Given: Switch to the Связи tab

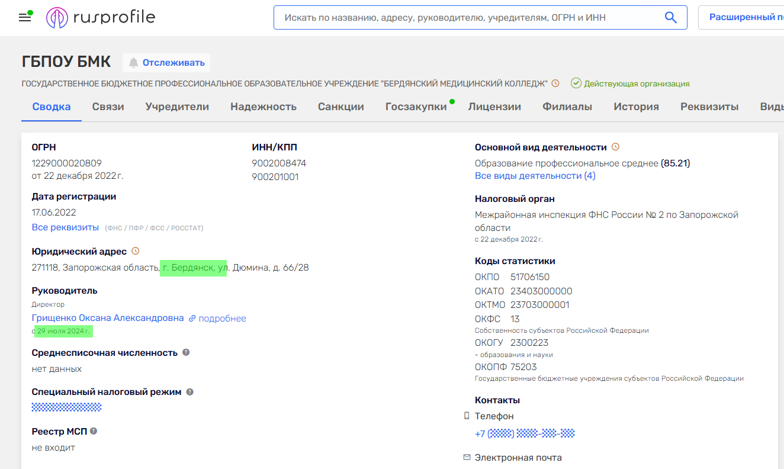Looking at the screenshot, I should pos(108,107).
